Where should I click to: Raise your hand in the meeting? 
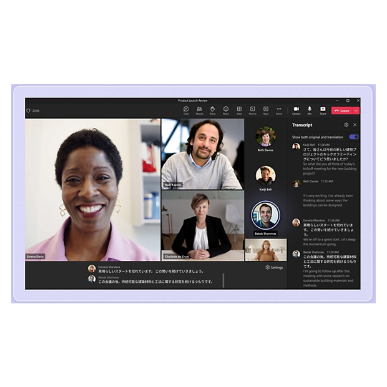click(x=212, y=110)
